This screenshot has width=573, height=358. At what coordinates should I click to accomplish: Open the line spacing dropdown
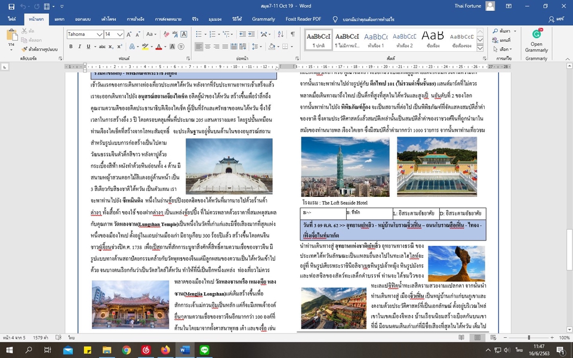[257, 47]
